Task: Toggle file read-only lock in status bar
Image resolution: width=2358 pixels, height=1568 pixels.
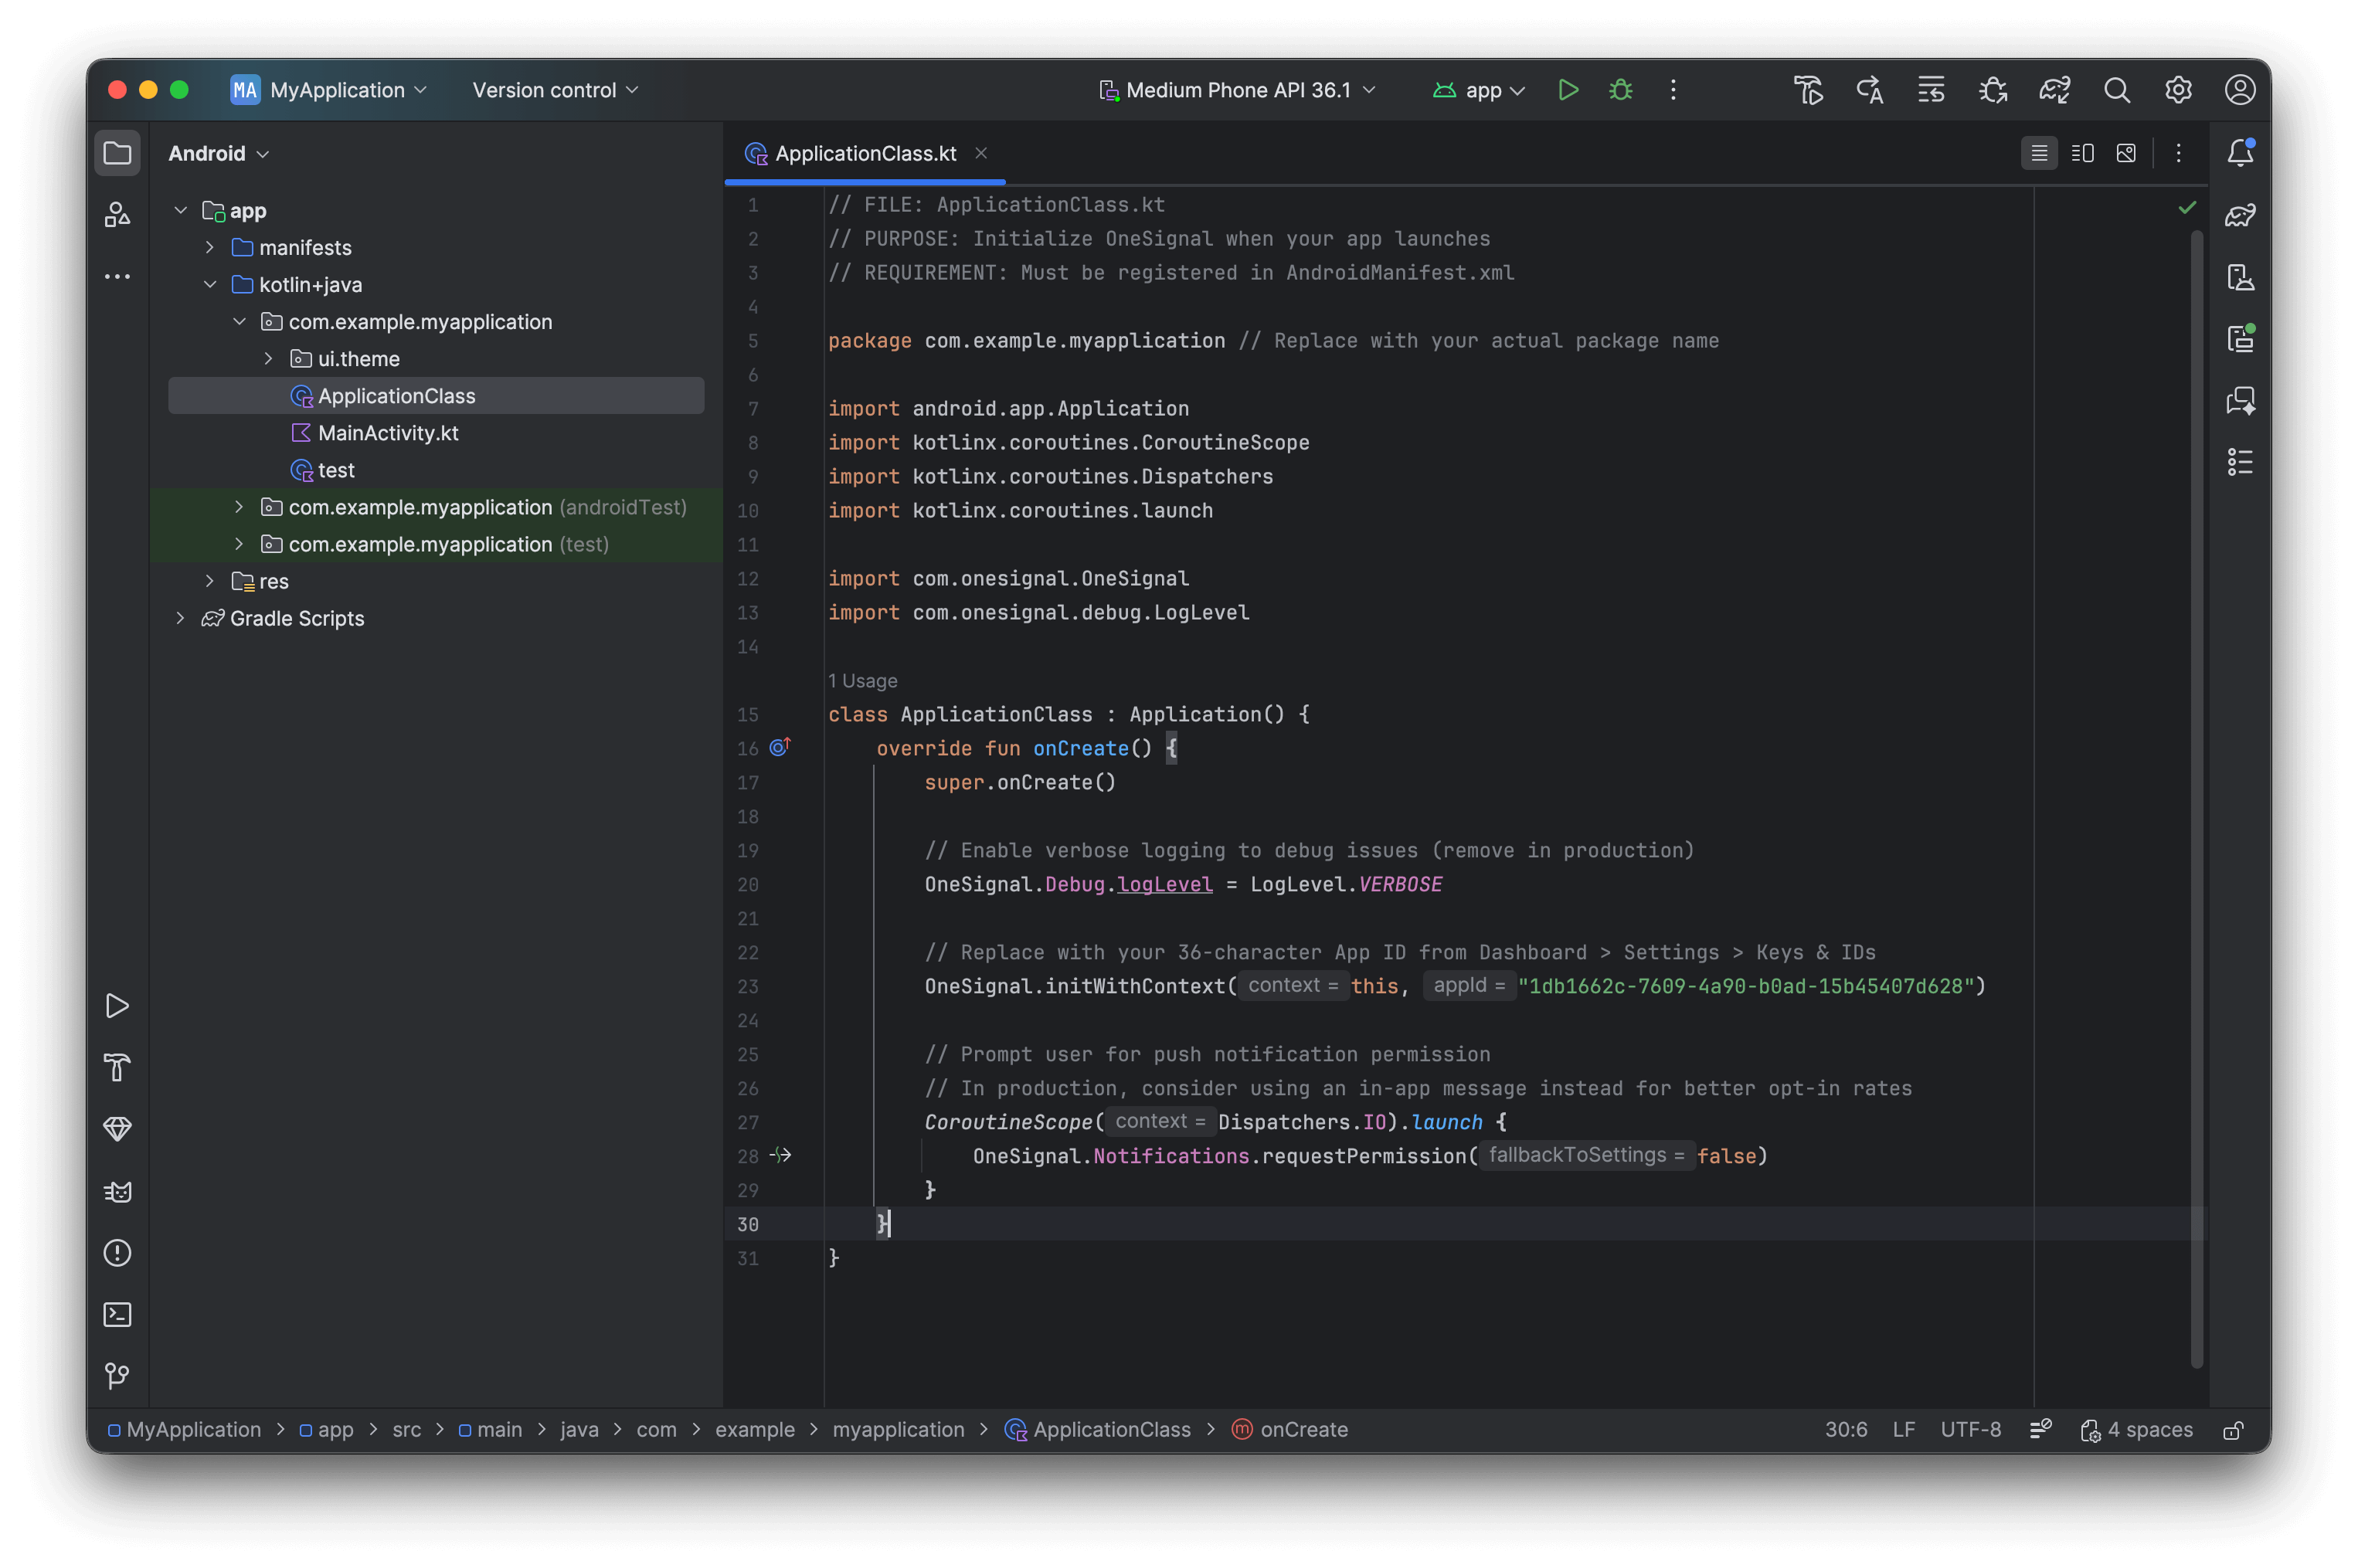Action: click(x=2233, y=1430)
